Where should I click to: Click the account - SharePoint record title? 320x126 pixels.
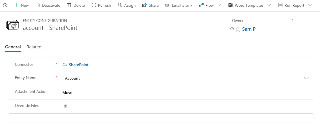(50, 28)
